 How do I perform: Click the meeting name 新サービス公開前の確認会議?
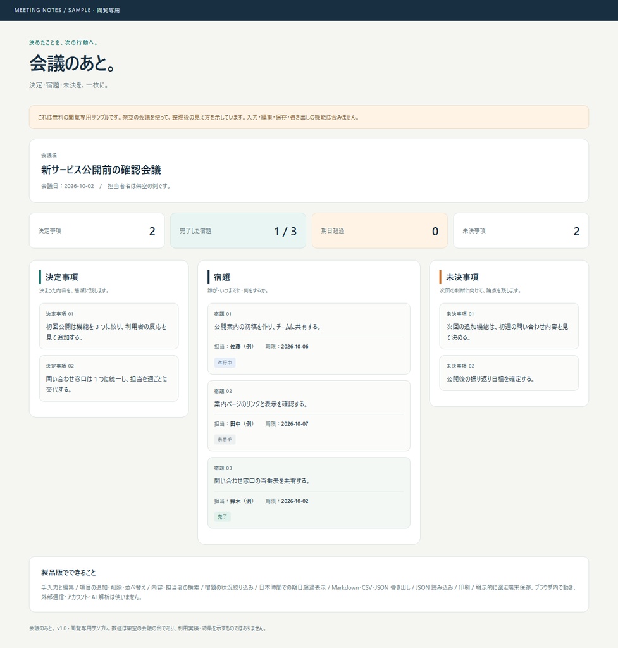tap(101, 170)
